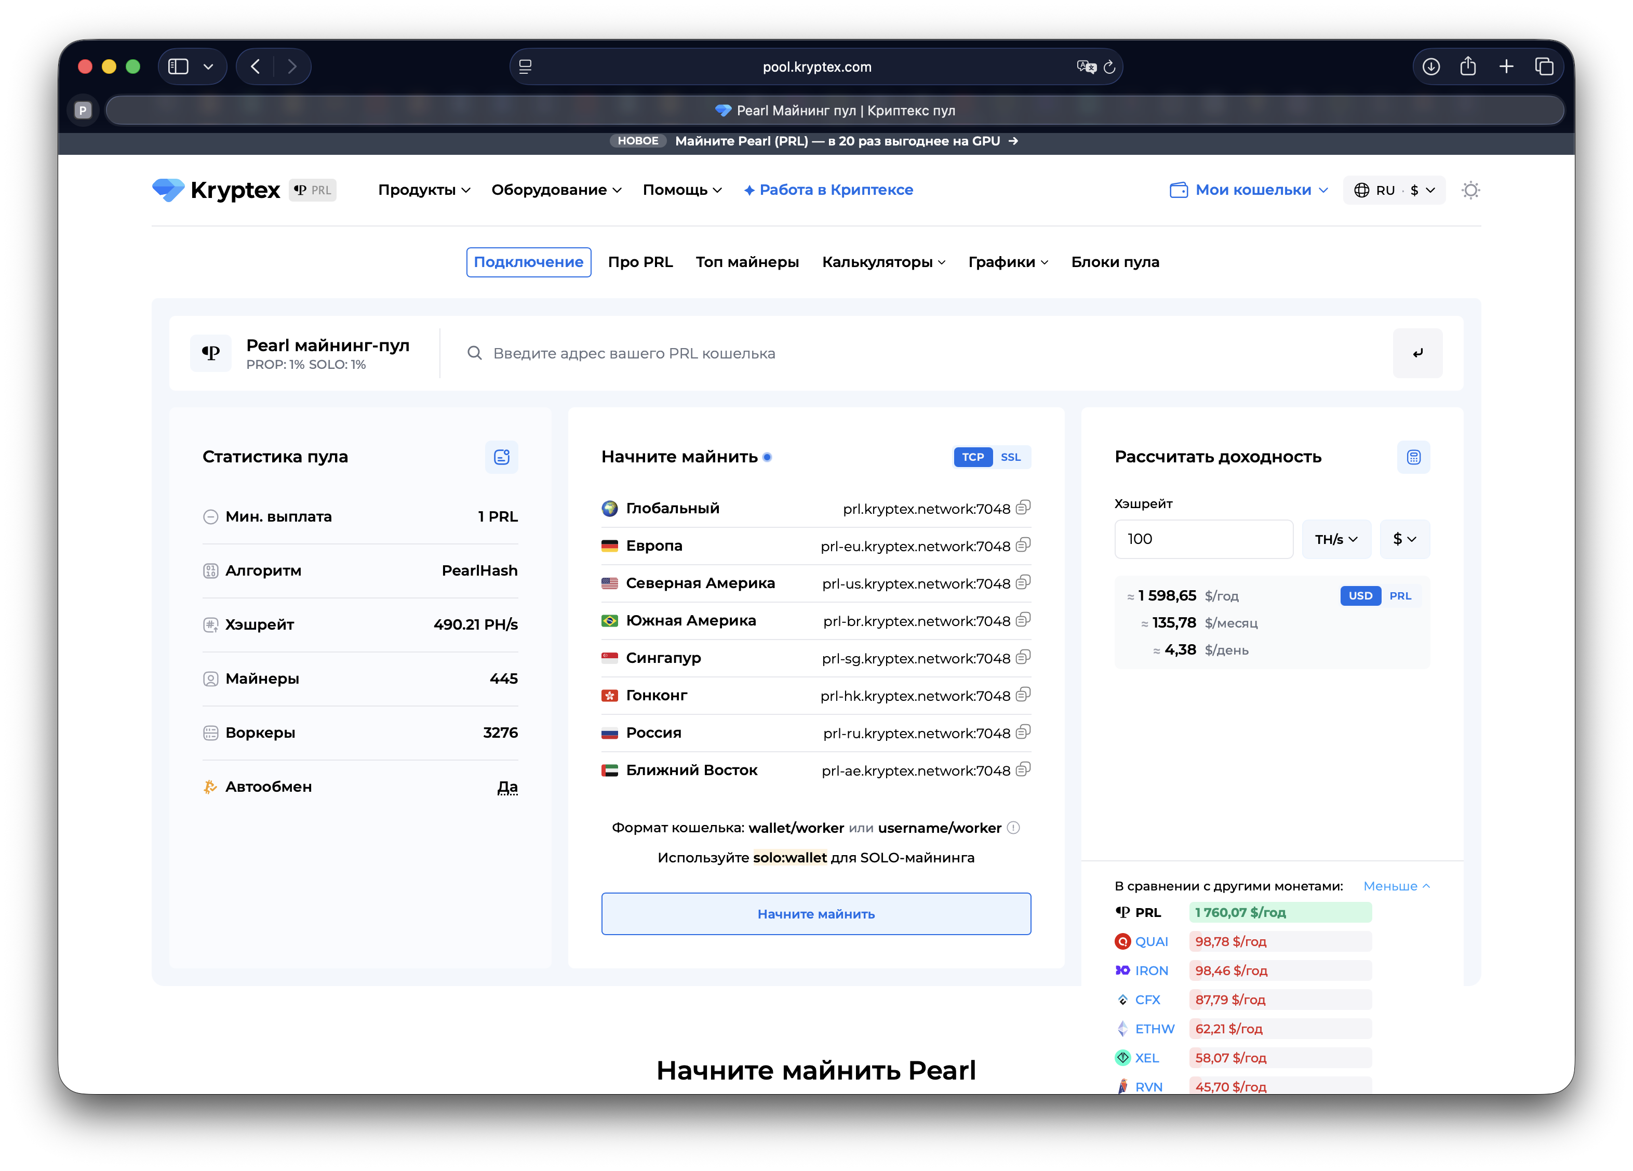Open Safari downloads
This screenshot has height=1171, width=1633.
(x=1431, y=67)
